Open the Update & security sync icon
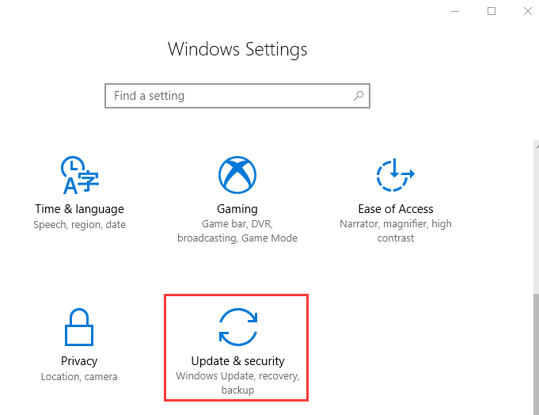The width and height of the screenshot is (539, 415). coord(238,327)
